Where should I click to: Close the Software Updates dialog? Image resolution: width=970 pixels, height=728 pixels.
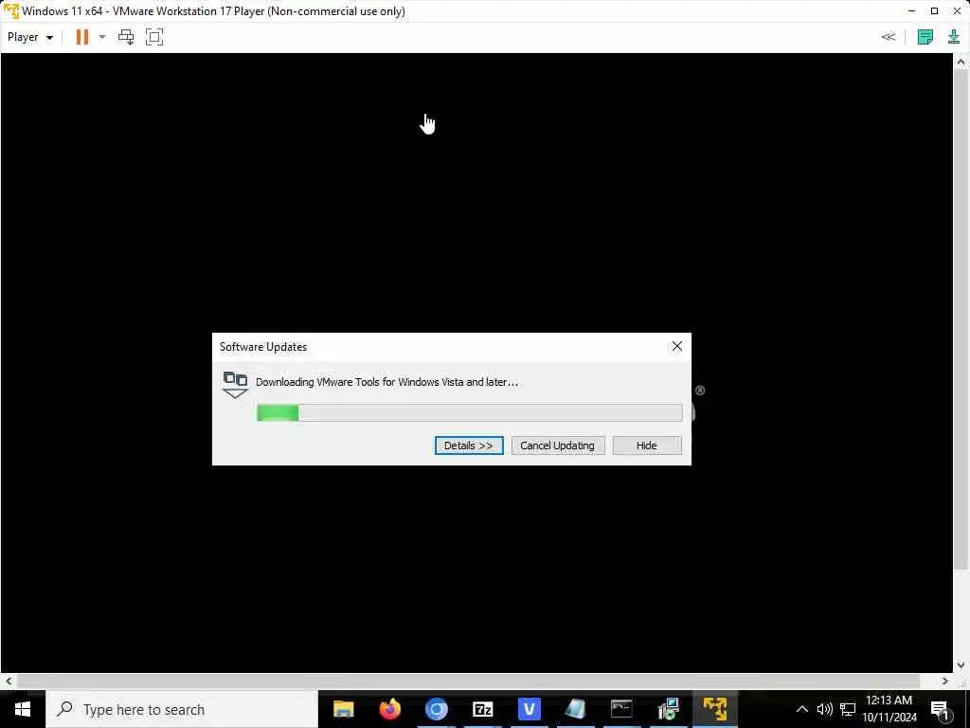pyautogui.click(x=676, y=346)
